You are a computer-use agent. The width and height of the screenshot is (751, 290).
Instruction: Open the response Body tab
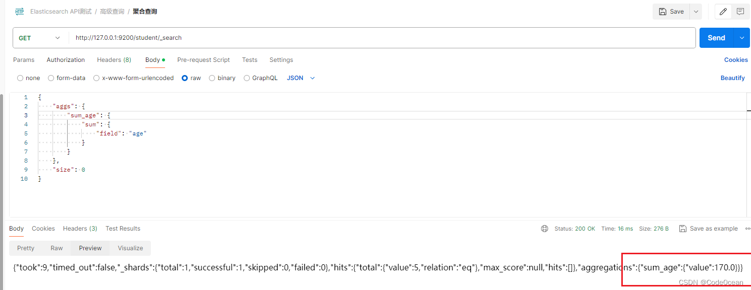[x=16, y=229]
